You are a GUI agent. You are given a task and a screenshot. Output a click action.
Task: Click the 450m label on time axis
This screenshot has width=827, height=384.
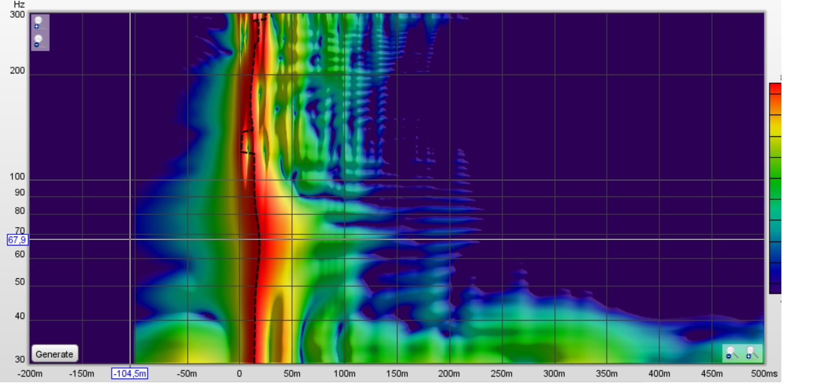tap(711, 373)
